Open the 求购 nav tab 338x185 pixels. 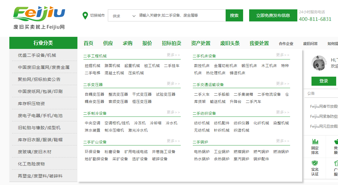click(128, 43)
